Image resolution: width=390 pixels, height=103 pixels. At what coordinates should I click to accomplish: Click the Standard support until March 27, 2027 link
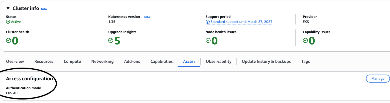241,22
